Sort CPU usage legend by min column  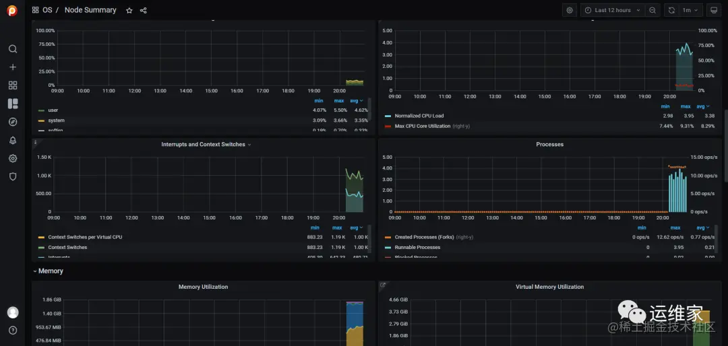[318, 101]
